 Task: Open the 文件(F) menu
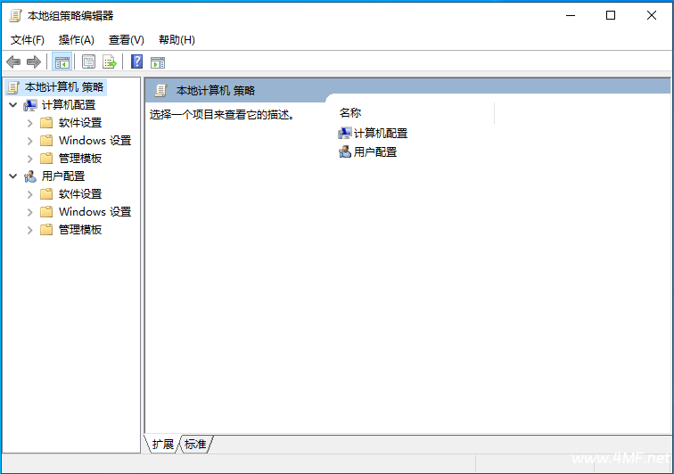tap(27, 39)
